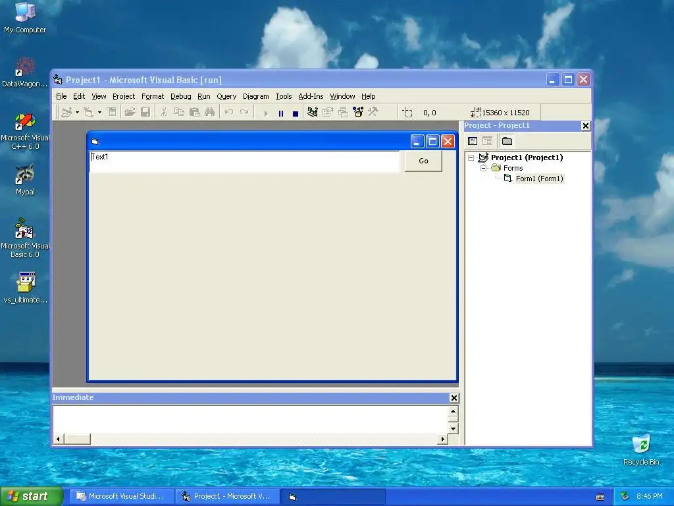
Task: Open the Form Layout Window icon
Action: [x=342, y=113]
